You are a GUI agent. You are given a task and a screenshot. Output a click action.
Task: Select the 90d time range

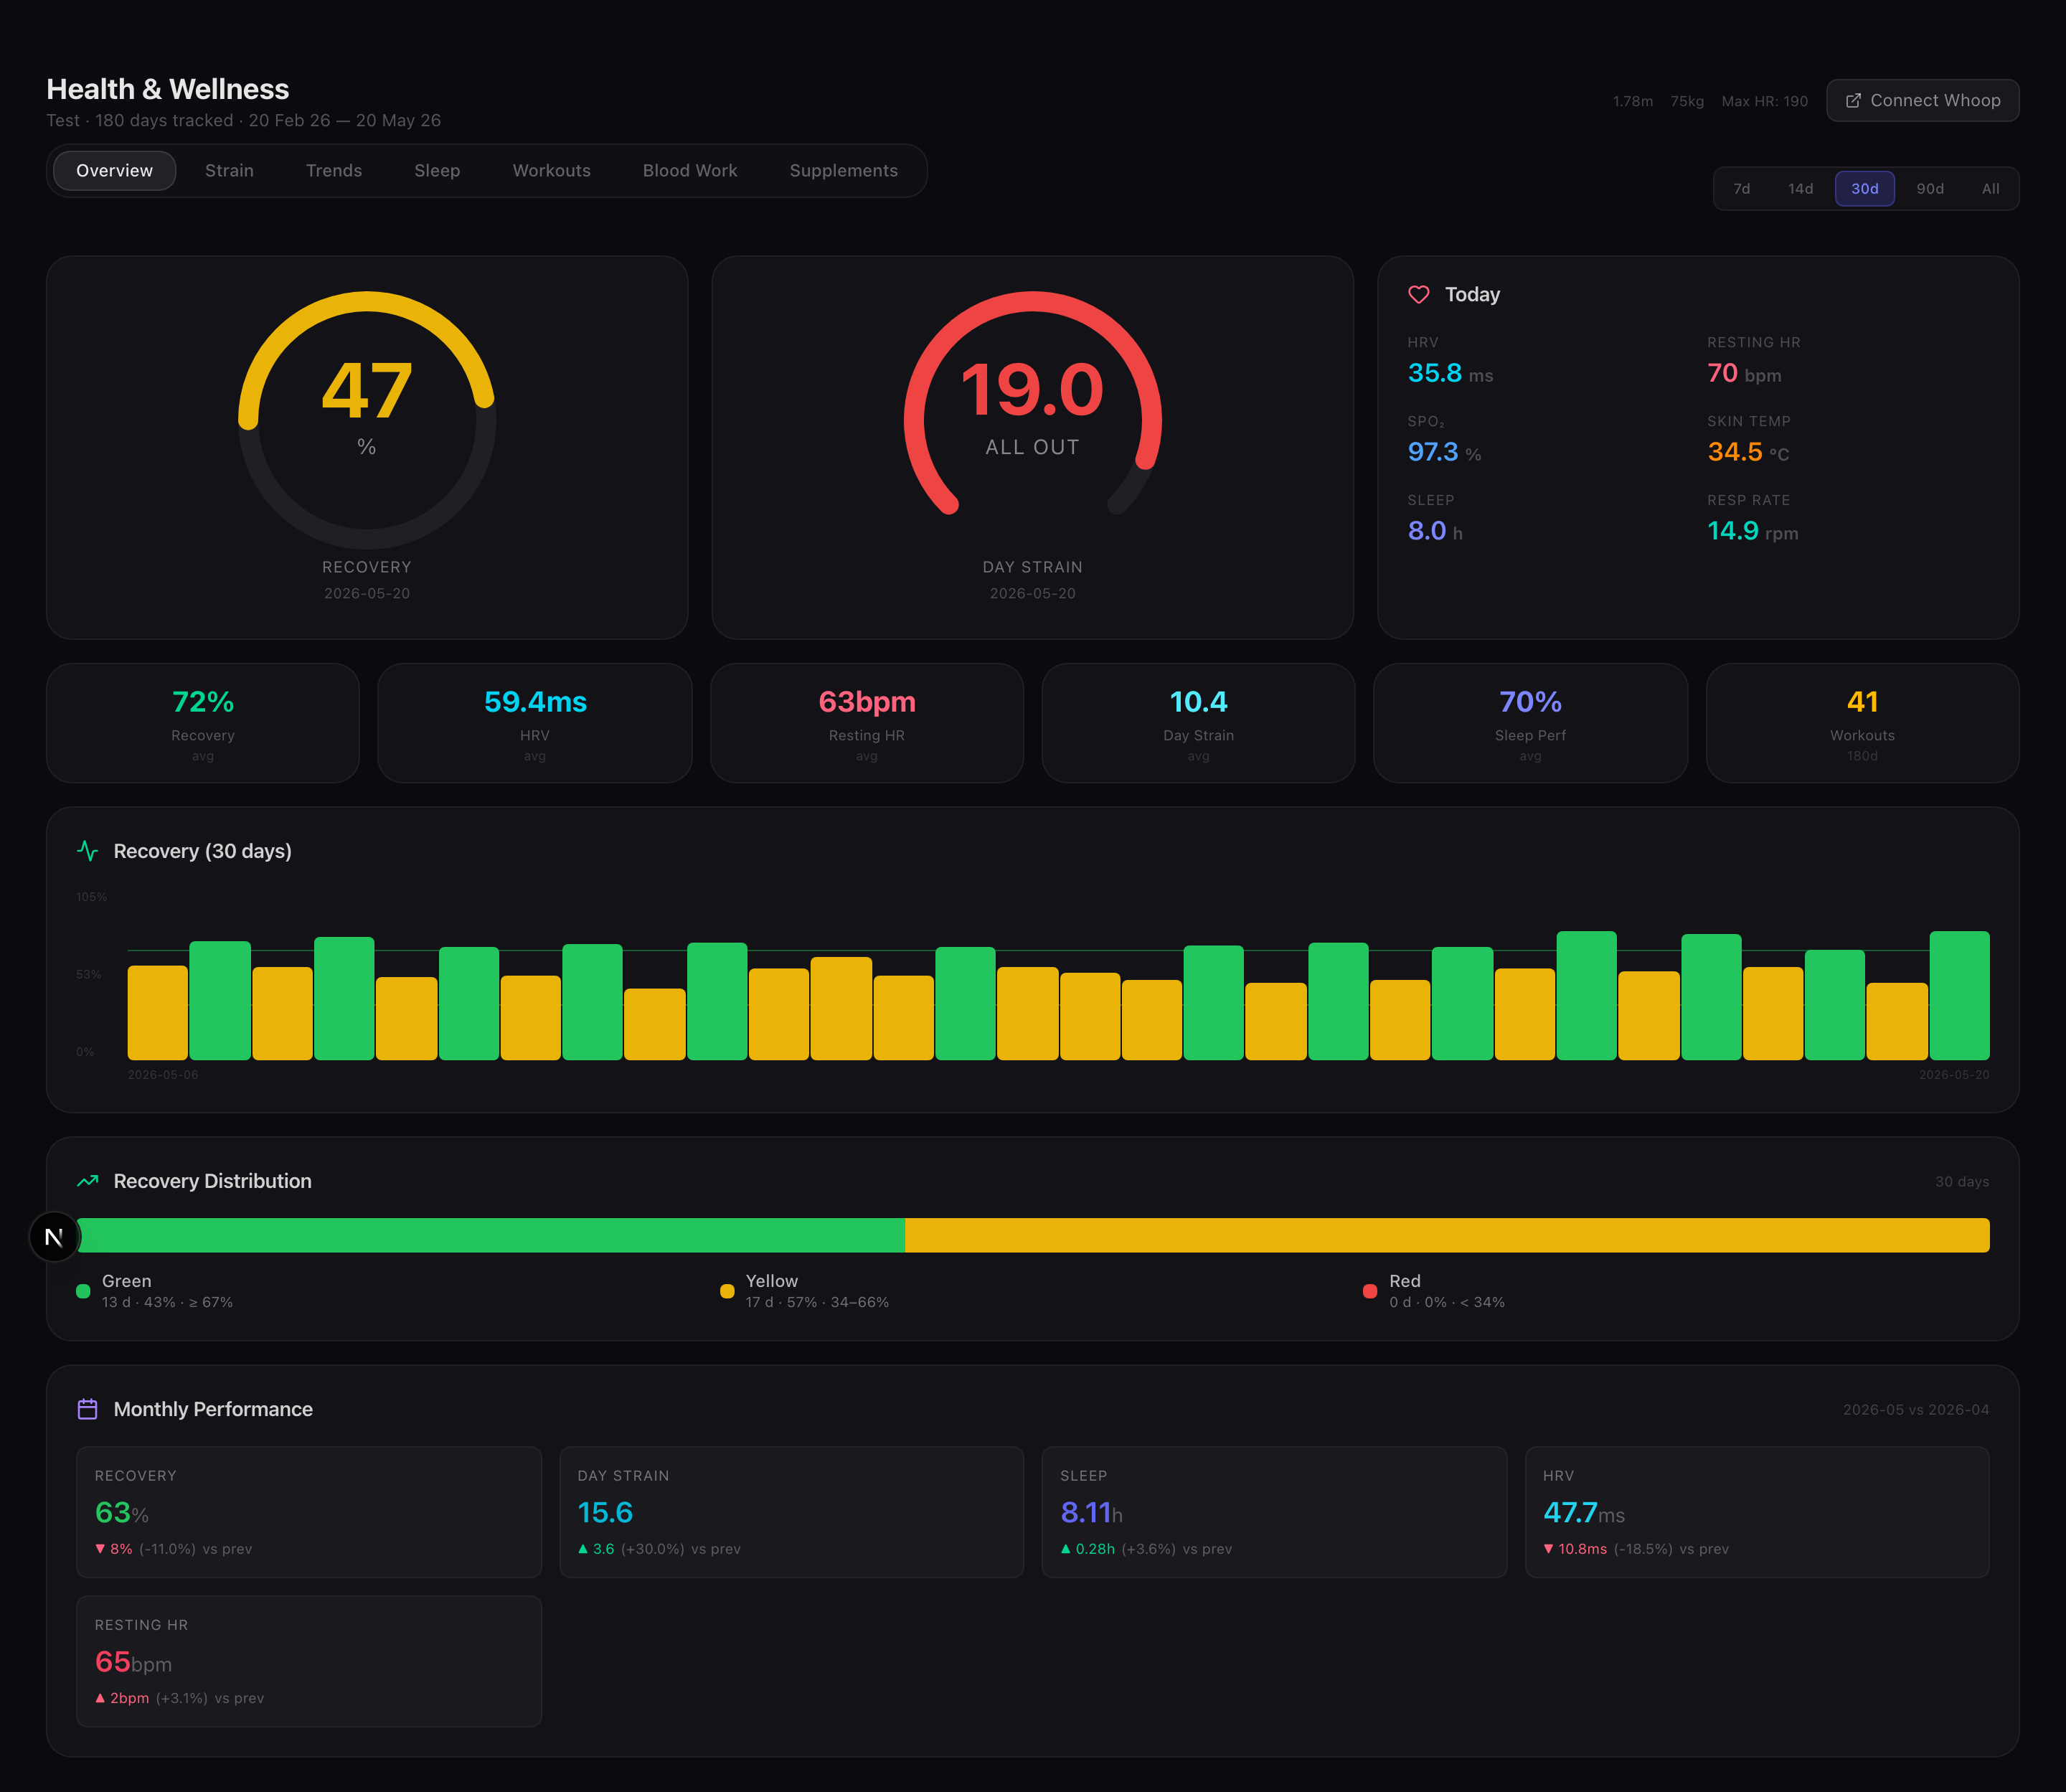tap(1930, 189)
